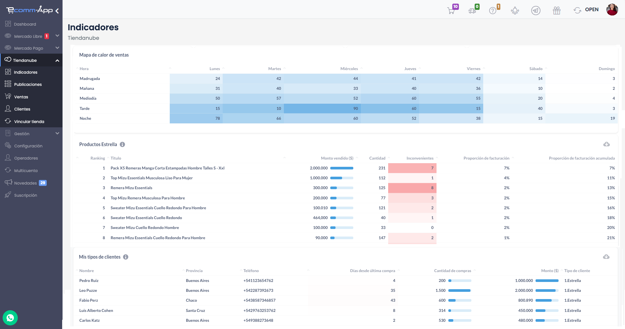Open the user profile avatar

point(612,10)
